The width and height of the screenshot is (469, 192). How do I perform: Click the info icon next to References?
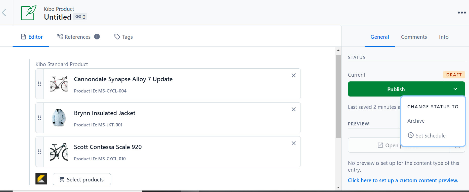(97, 36)
